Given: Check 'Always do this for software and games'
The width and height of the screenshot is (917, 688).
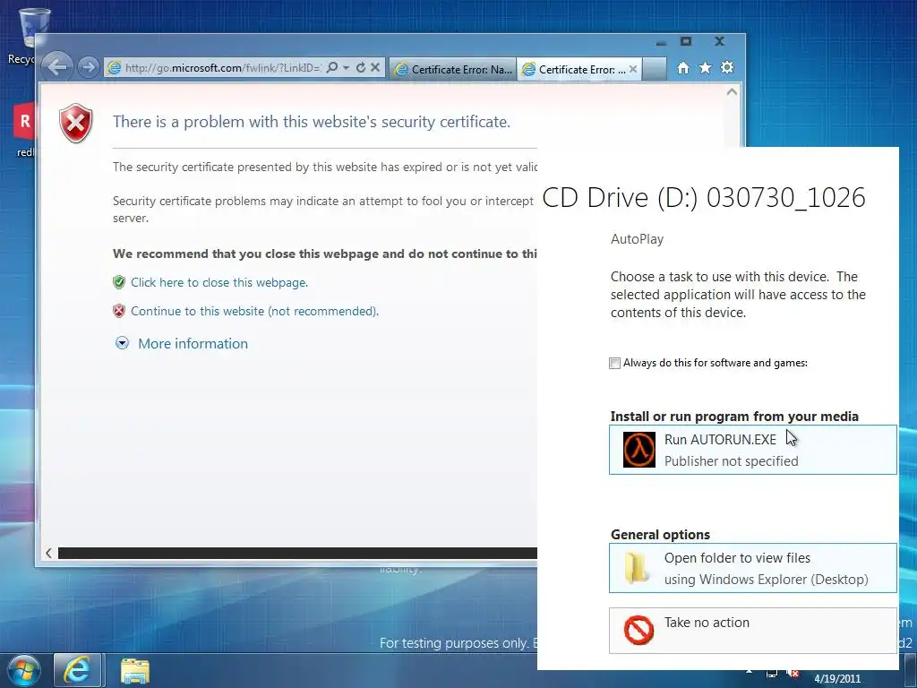Looking at the screenshot, I should (614, 364).
